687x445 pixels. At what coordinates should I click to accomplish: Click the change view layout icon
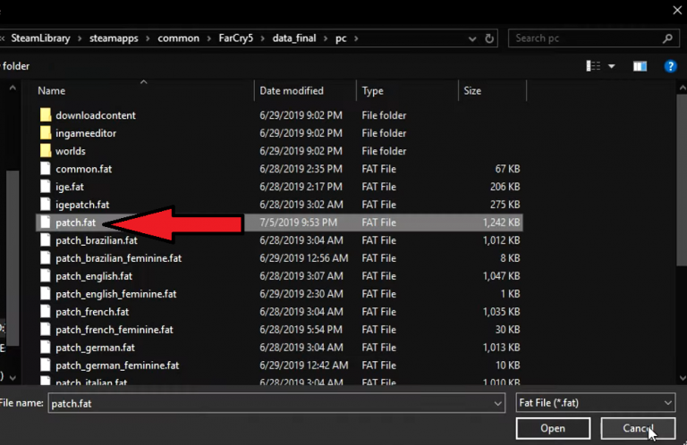click(x=593, y=66)
